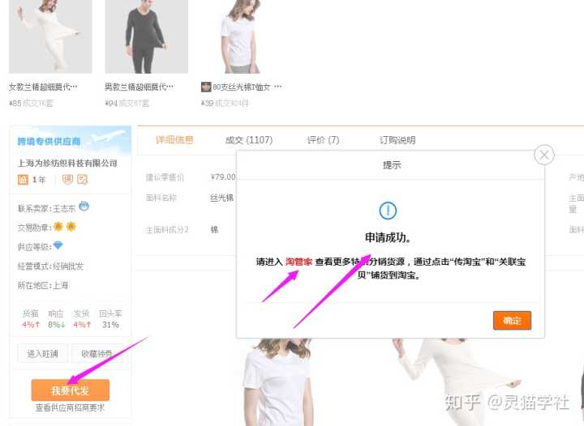Open the white T-shirt product thumbnail
This screenshot has height=426, width=584.
(243, 36)
